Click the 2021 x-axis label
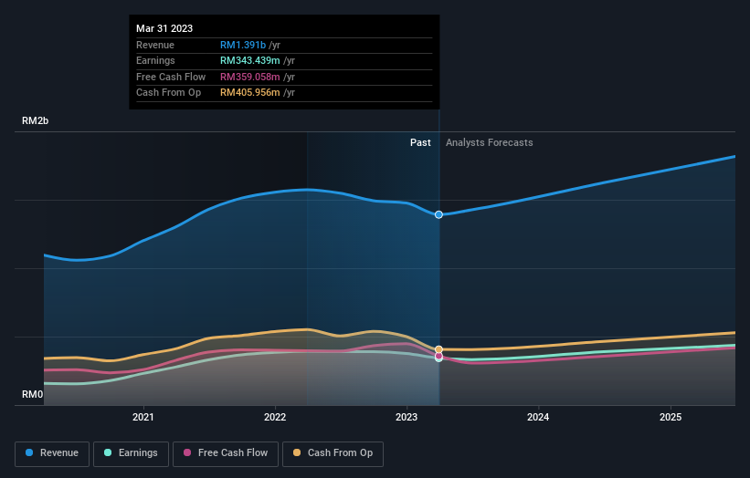The image size is (750, 478). [x=143, y=418]
